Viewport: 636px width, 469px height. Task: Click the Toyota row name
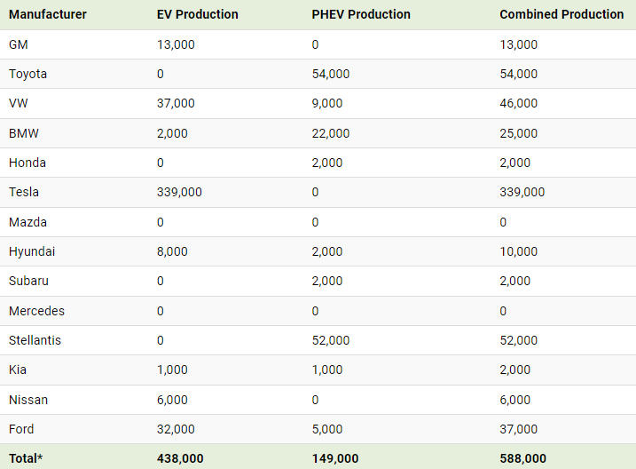(28, 74)
